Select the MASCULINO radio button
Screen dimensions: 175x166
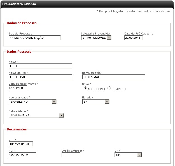coord(85,88)
